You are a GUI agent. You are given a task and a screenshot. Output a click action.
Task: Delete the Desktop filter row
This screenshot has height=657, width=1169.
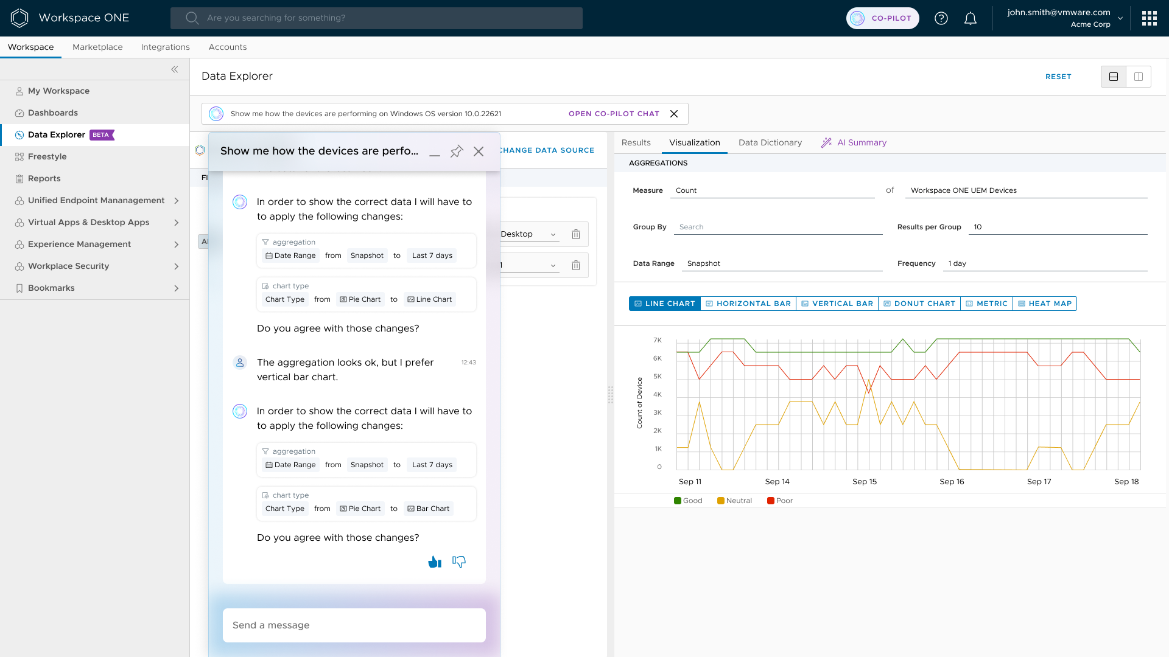(x=576, y=234)
